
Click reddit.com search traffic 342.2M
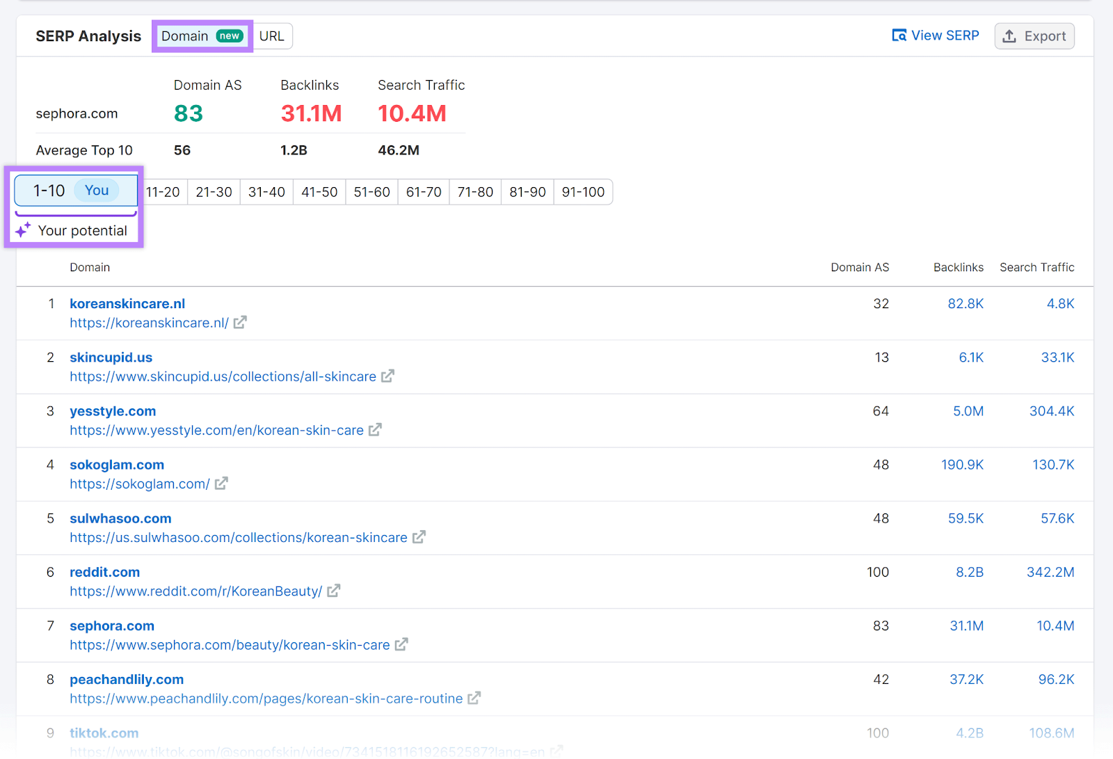click(1050, 572)
